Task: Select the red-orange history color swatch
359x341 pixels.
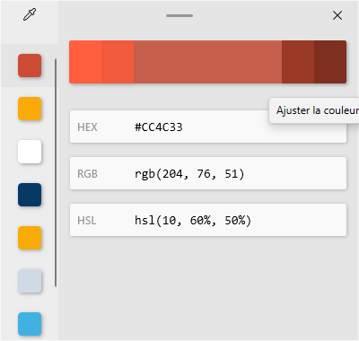Action: [x=30, y=66]
